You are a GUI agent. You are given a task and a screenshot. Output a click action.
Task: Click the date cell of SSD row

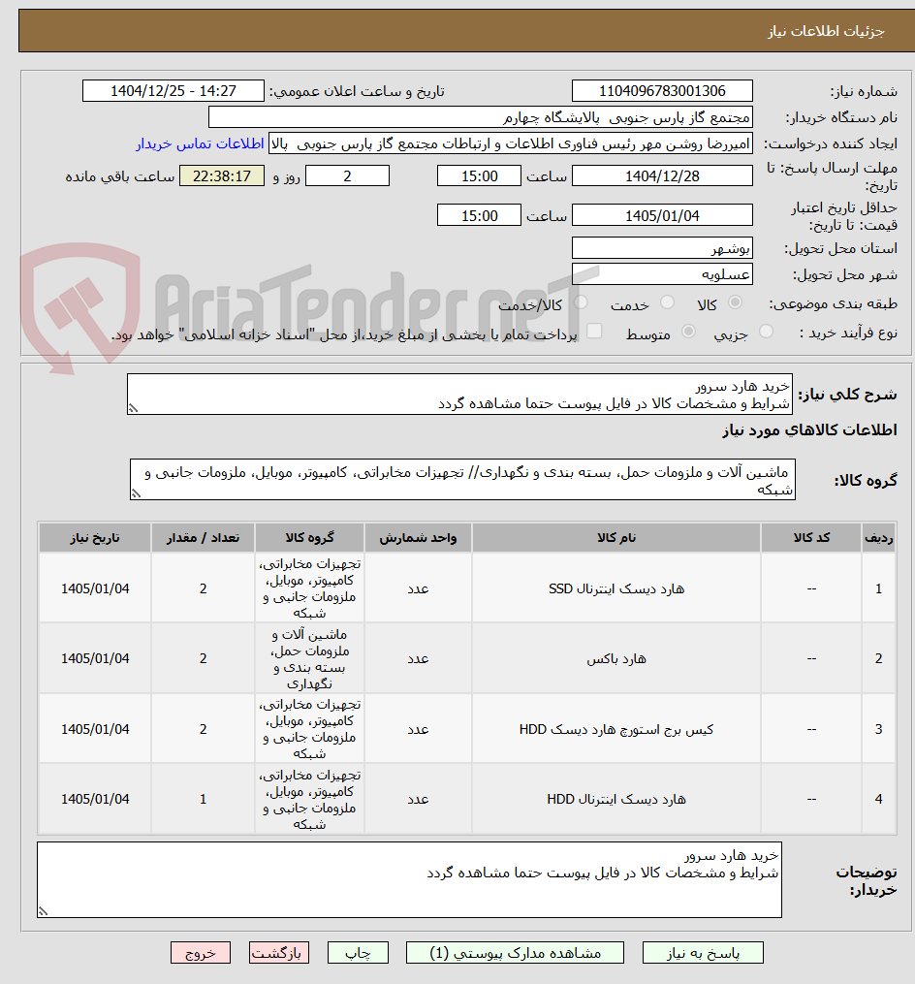95,588
